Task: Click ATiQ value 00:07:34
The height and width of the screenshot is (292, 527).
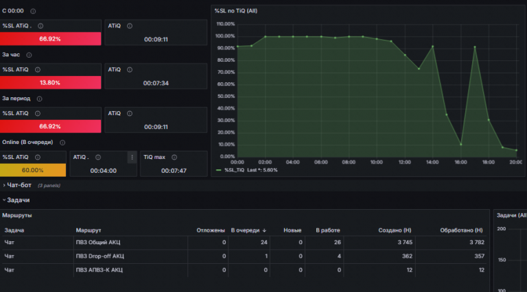Action: click(x=156, y=83)
